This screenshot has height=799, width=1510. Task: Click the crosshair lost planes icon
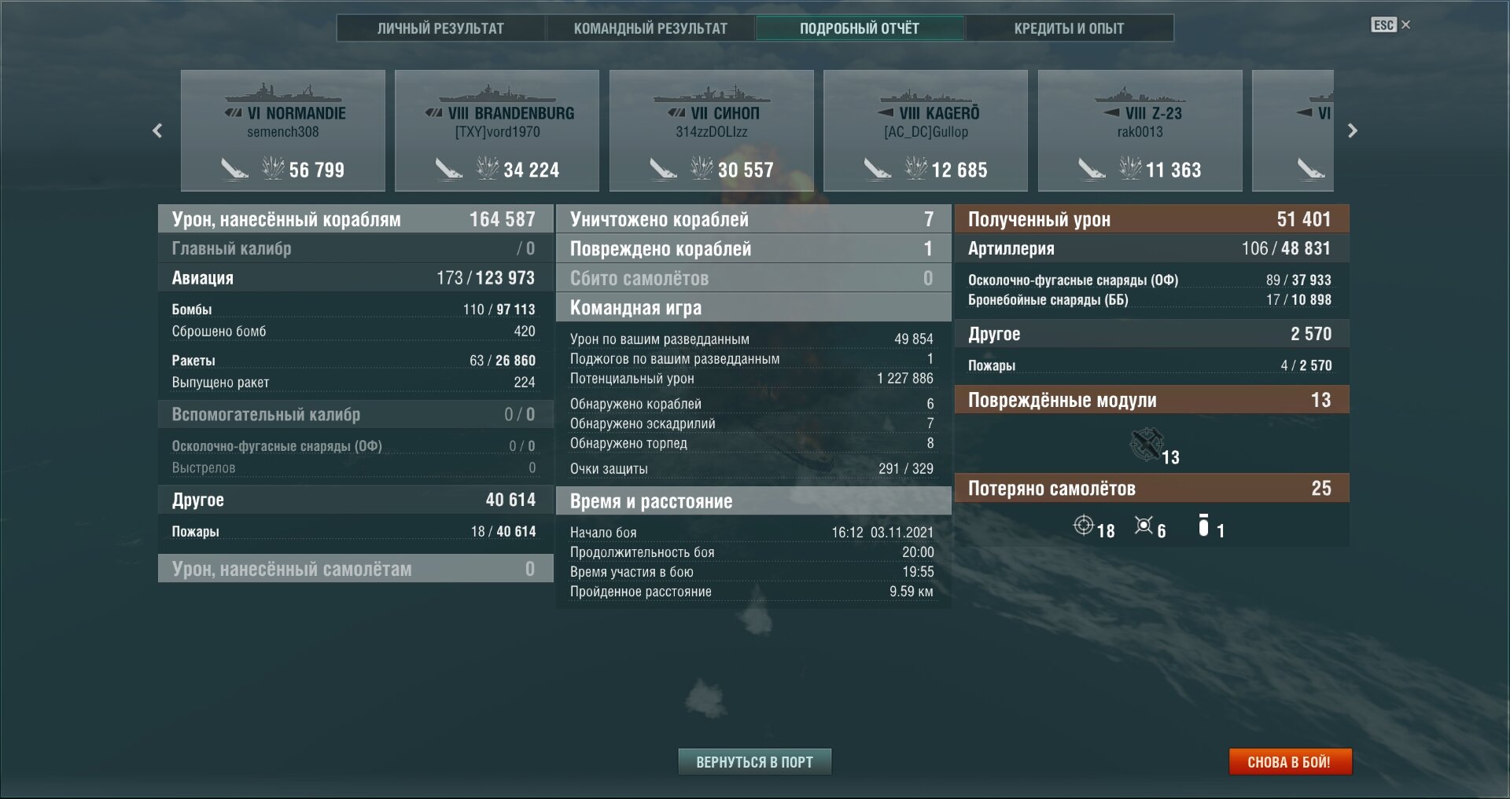(1084, 525)
